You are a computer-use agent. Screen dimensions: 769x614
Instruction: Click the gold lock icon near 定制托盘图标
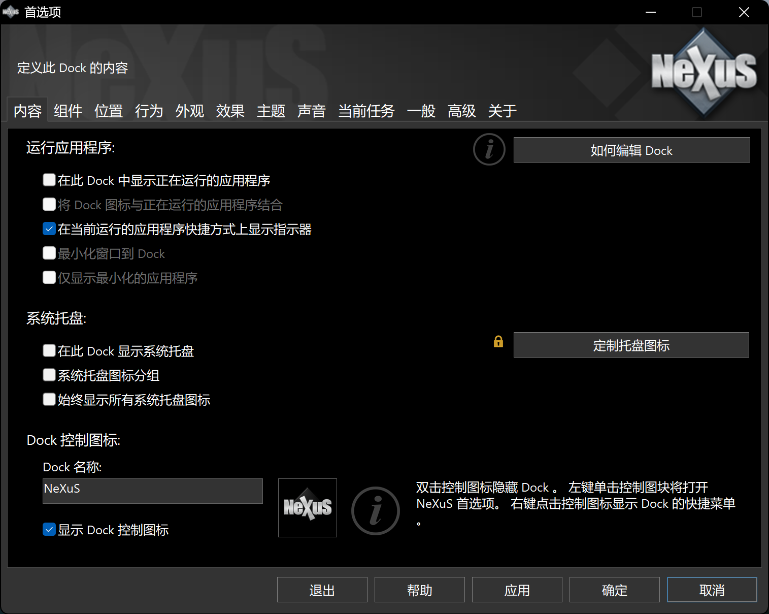(x=498, y=342)
